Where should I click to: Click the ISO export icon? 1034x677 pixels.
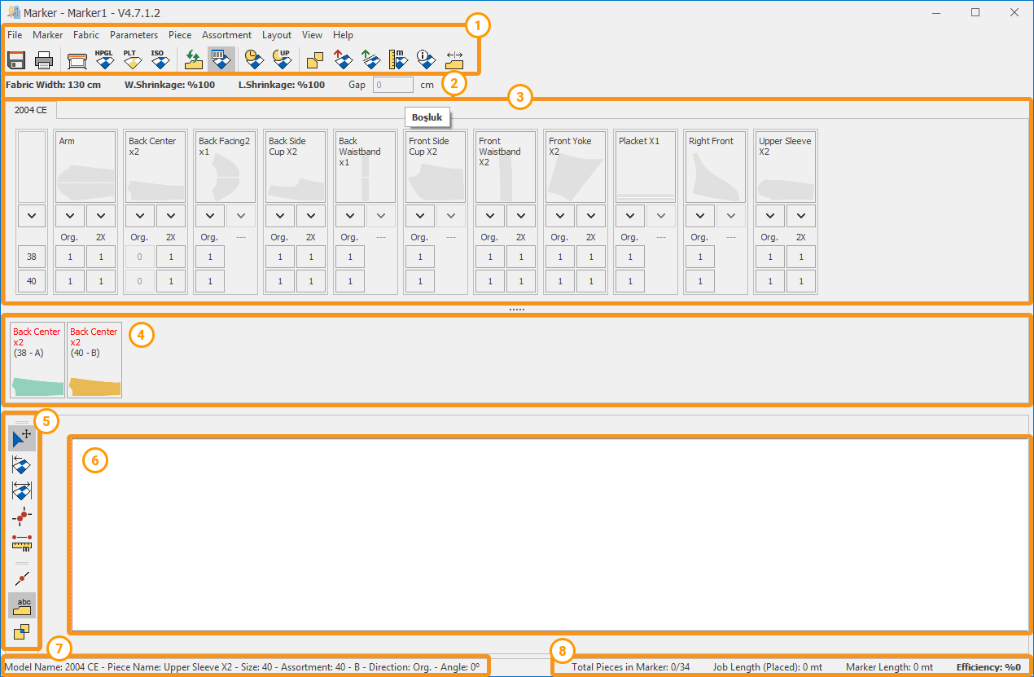click(x=158, y=59)
